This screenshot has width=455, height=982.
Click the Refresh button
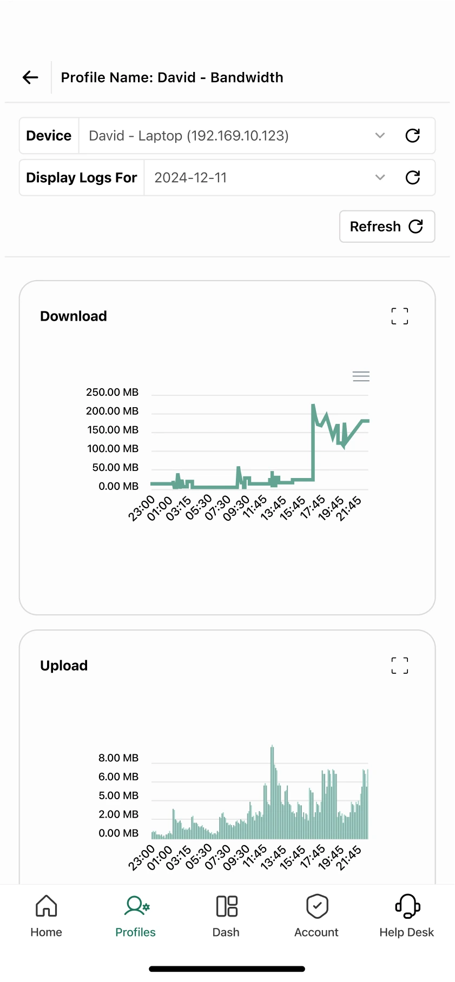[387, 227]
